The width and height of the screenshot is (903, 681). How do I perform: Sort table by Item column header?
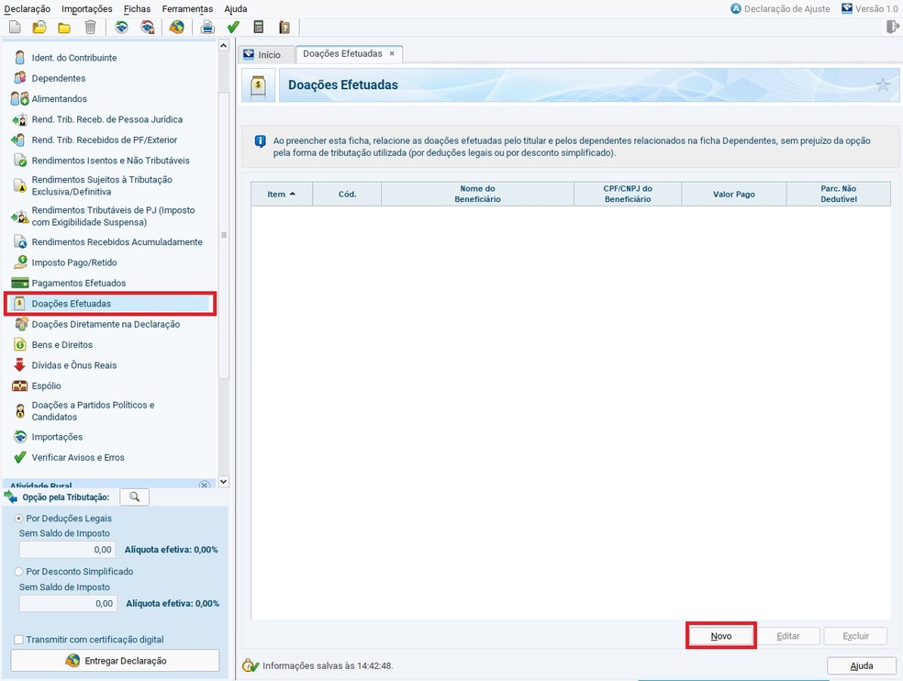click(x=282, y=195)
